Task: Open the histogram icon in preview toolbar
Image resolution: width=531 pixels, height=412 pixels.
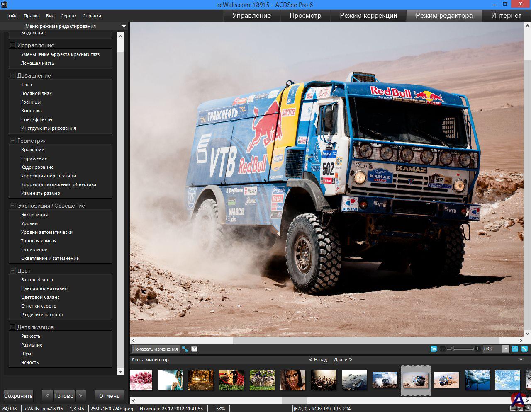Action: click(194, 349)
